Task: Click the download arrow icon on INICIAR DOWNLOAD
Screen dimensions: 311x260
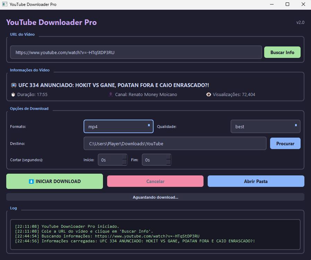Action: click(x=31, y=181)
